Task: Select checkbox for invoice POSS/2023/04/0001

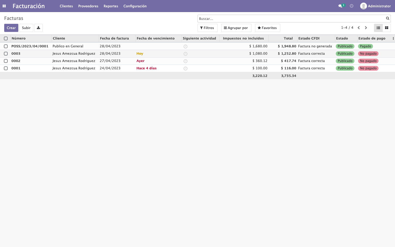Action: point(6,46)
